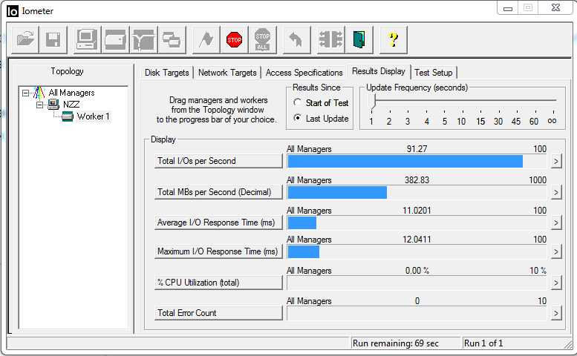Click % CPU Utilization (total) button
The image size is (577, 356).
tap(218, 283)
